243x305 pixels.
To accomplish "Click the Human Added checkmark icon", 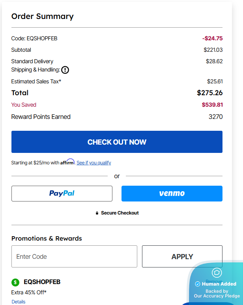I will coord(198,284).
